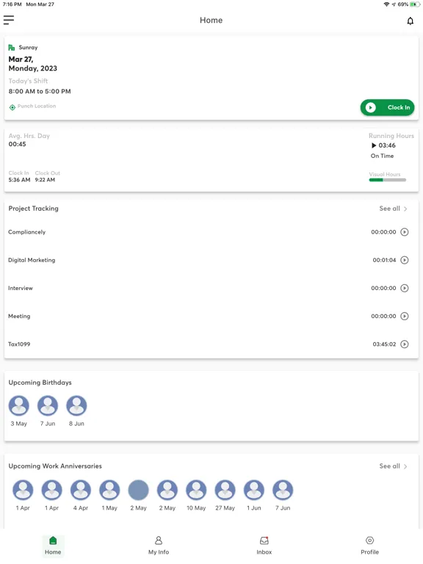Open the Profile tab
This screenshot has width=423, height=564.
(x=370, y=546)
